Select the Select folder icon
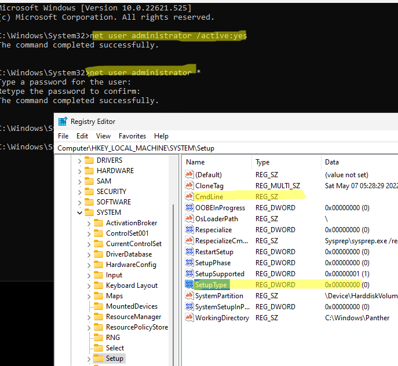398x366 pixels. 98,347
